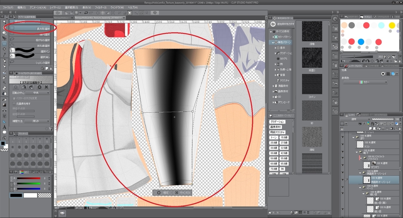Clear image with Sub View trash icon
Image resolution: width=403 pixels, height=218 pixels.
pos(400,61)
